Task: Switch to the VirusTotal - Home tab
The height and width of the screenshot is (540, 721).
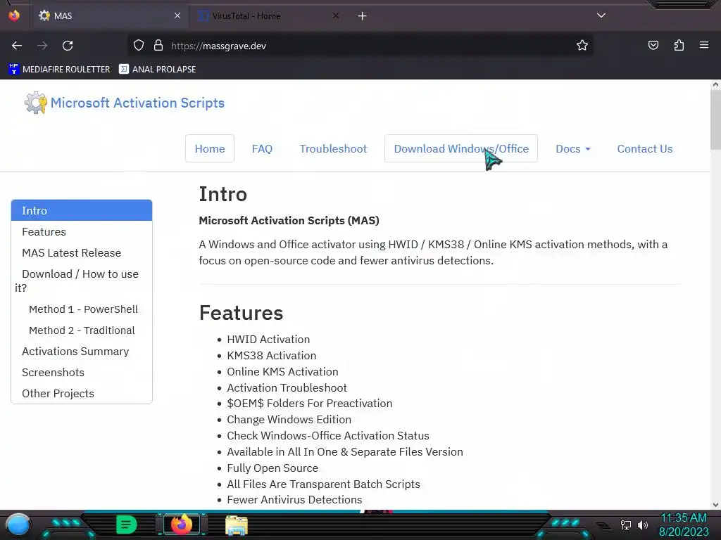Action: [x=268, y=16]
